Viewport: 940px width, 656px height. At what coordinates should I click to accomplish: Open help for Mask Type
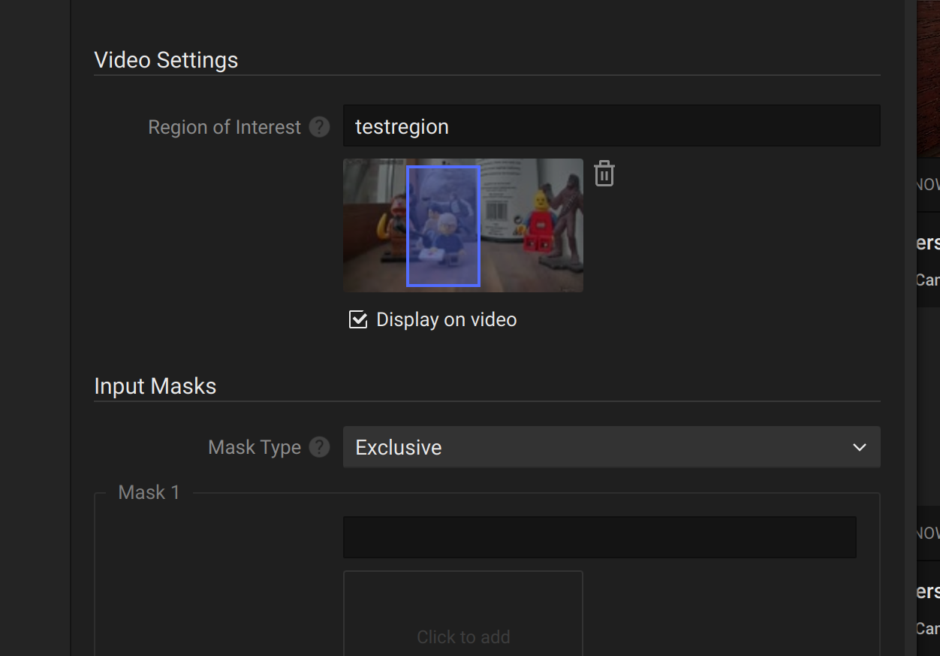tap(320, 447)
